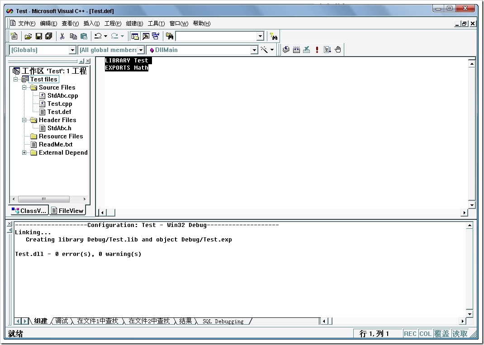484x345 pixels.
Task: Select Test.def in the file tree
Action: tap(59, 112)
